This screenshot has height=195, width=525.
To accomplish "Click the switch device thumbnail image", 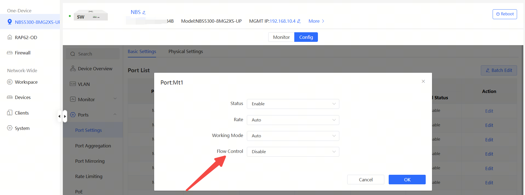I will pos(91,16).
